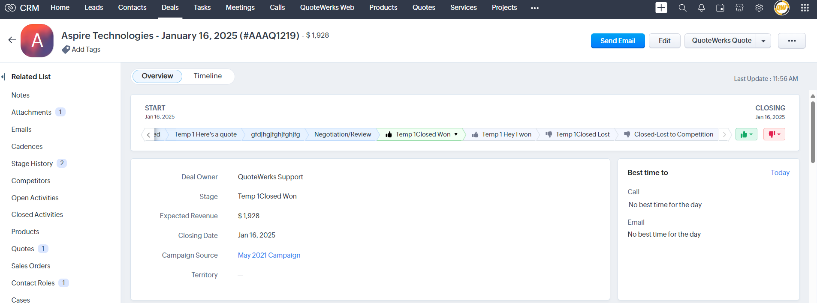Open the notifications bell

[x=701, y=8]
